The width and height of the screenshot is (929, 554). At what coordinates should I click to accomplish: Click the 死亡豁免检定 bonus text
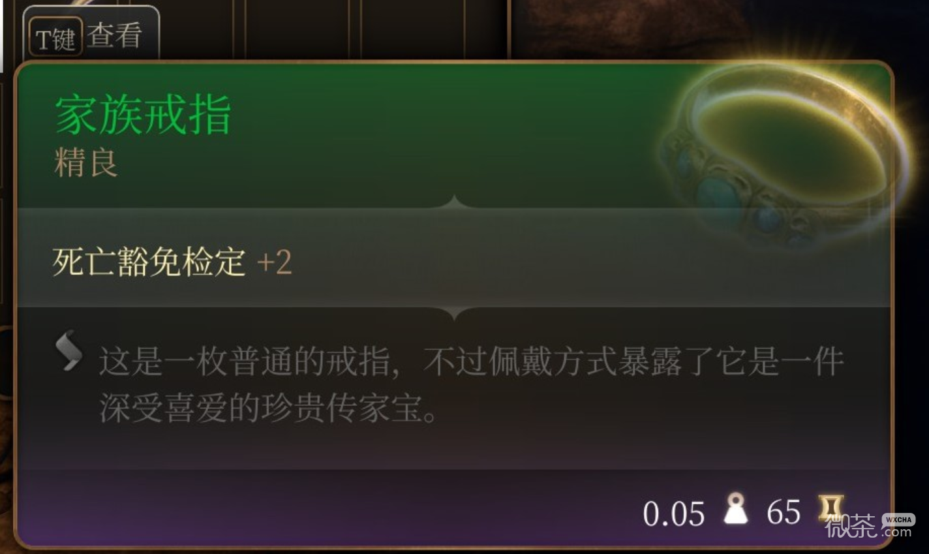click(149, 262)
